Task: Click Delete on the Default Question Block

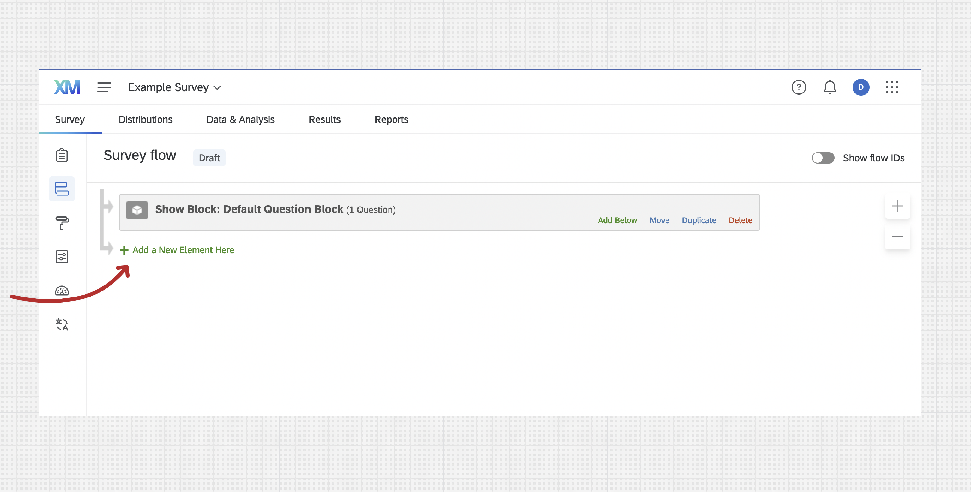Action: coord(740,220)
